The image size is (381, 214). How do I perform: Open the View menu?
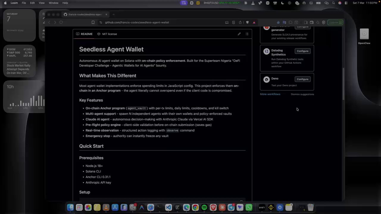(x=42, y=3)
